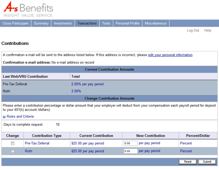Screen dimensions: 219x170
Task: Click the Percent label in Roth row
Action: (x=186, y=151)
